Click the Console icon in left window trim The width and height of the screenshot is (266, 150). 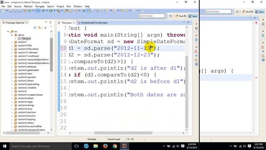(196, 64)
